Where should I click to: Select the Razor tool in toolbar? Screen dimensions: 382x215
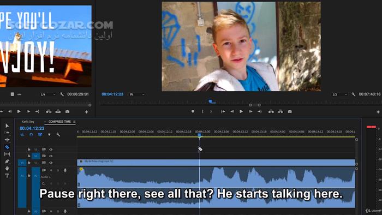(7, 147)
